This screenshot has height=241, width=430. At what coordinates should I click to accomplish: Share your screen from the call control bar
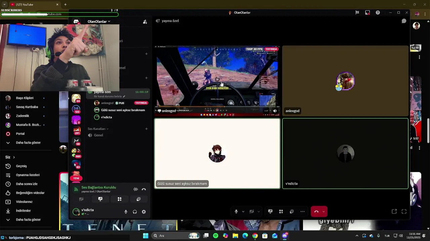point(270,212)
